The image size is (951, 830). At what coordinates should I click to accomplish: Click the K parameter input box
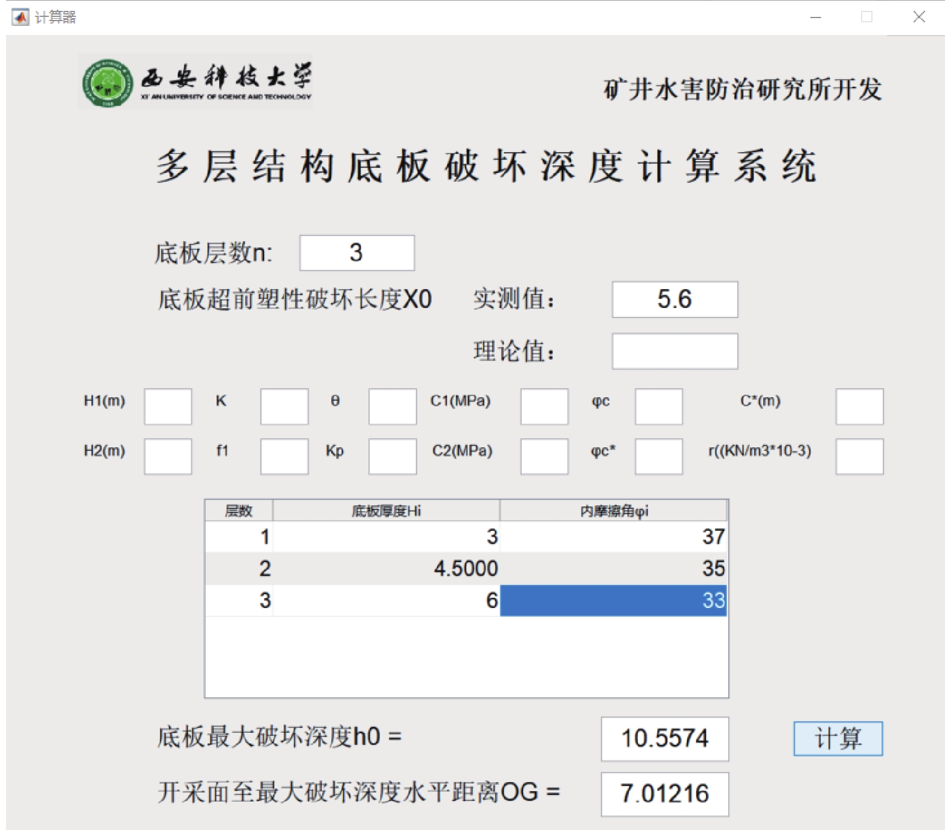(284, 406)
